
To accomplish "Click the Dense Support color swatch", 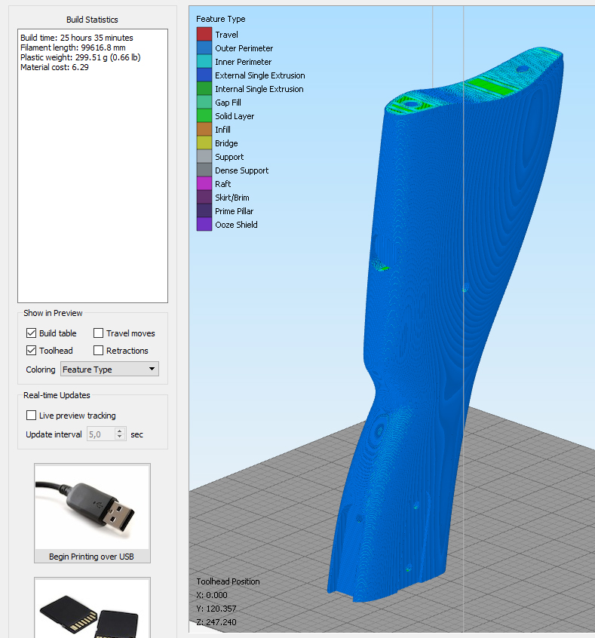I will (x=204, y=170).
